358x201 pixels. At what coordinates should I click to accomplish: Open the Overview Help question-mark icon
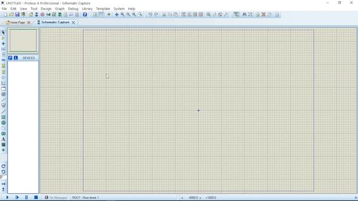pyautogui.click(x=84, y=15)
